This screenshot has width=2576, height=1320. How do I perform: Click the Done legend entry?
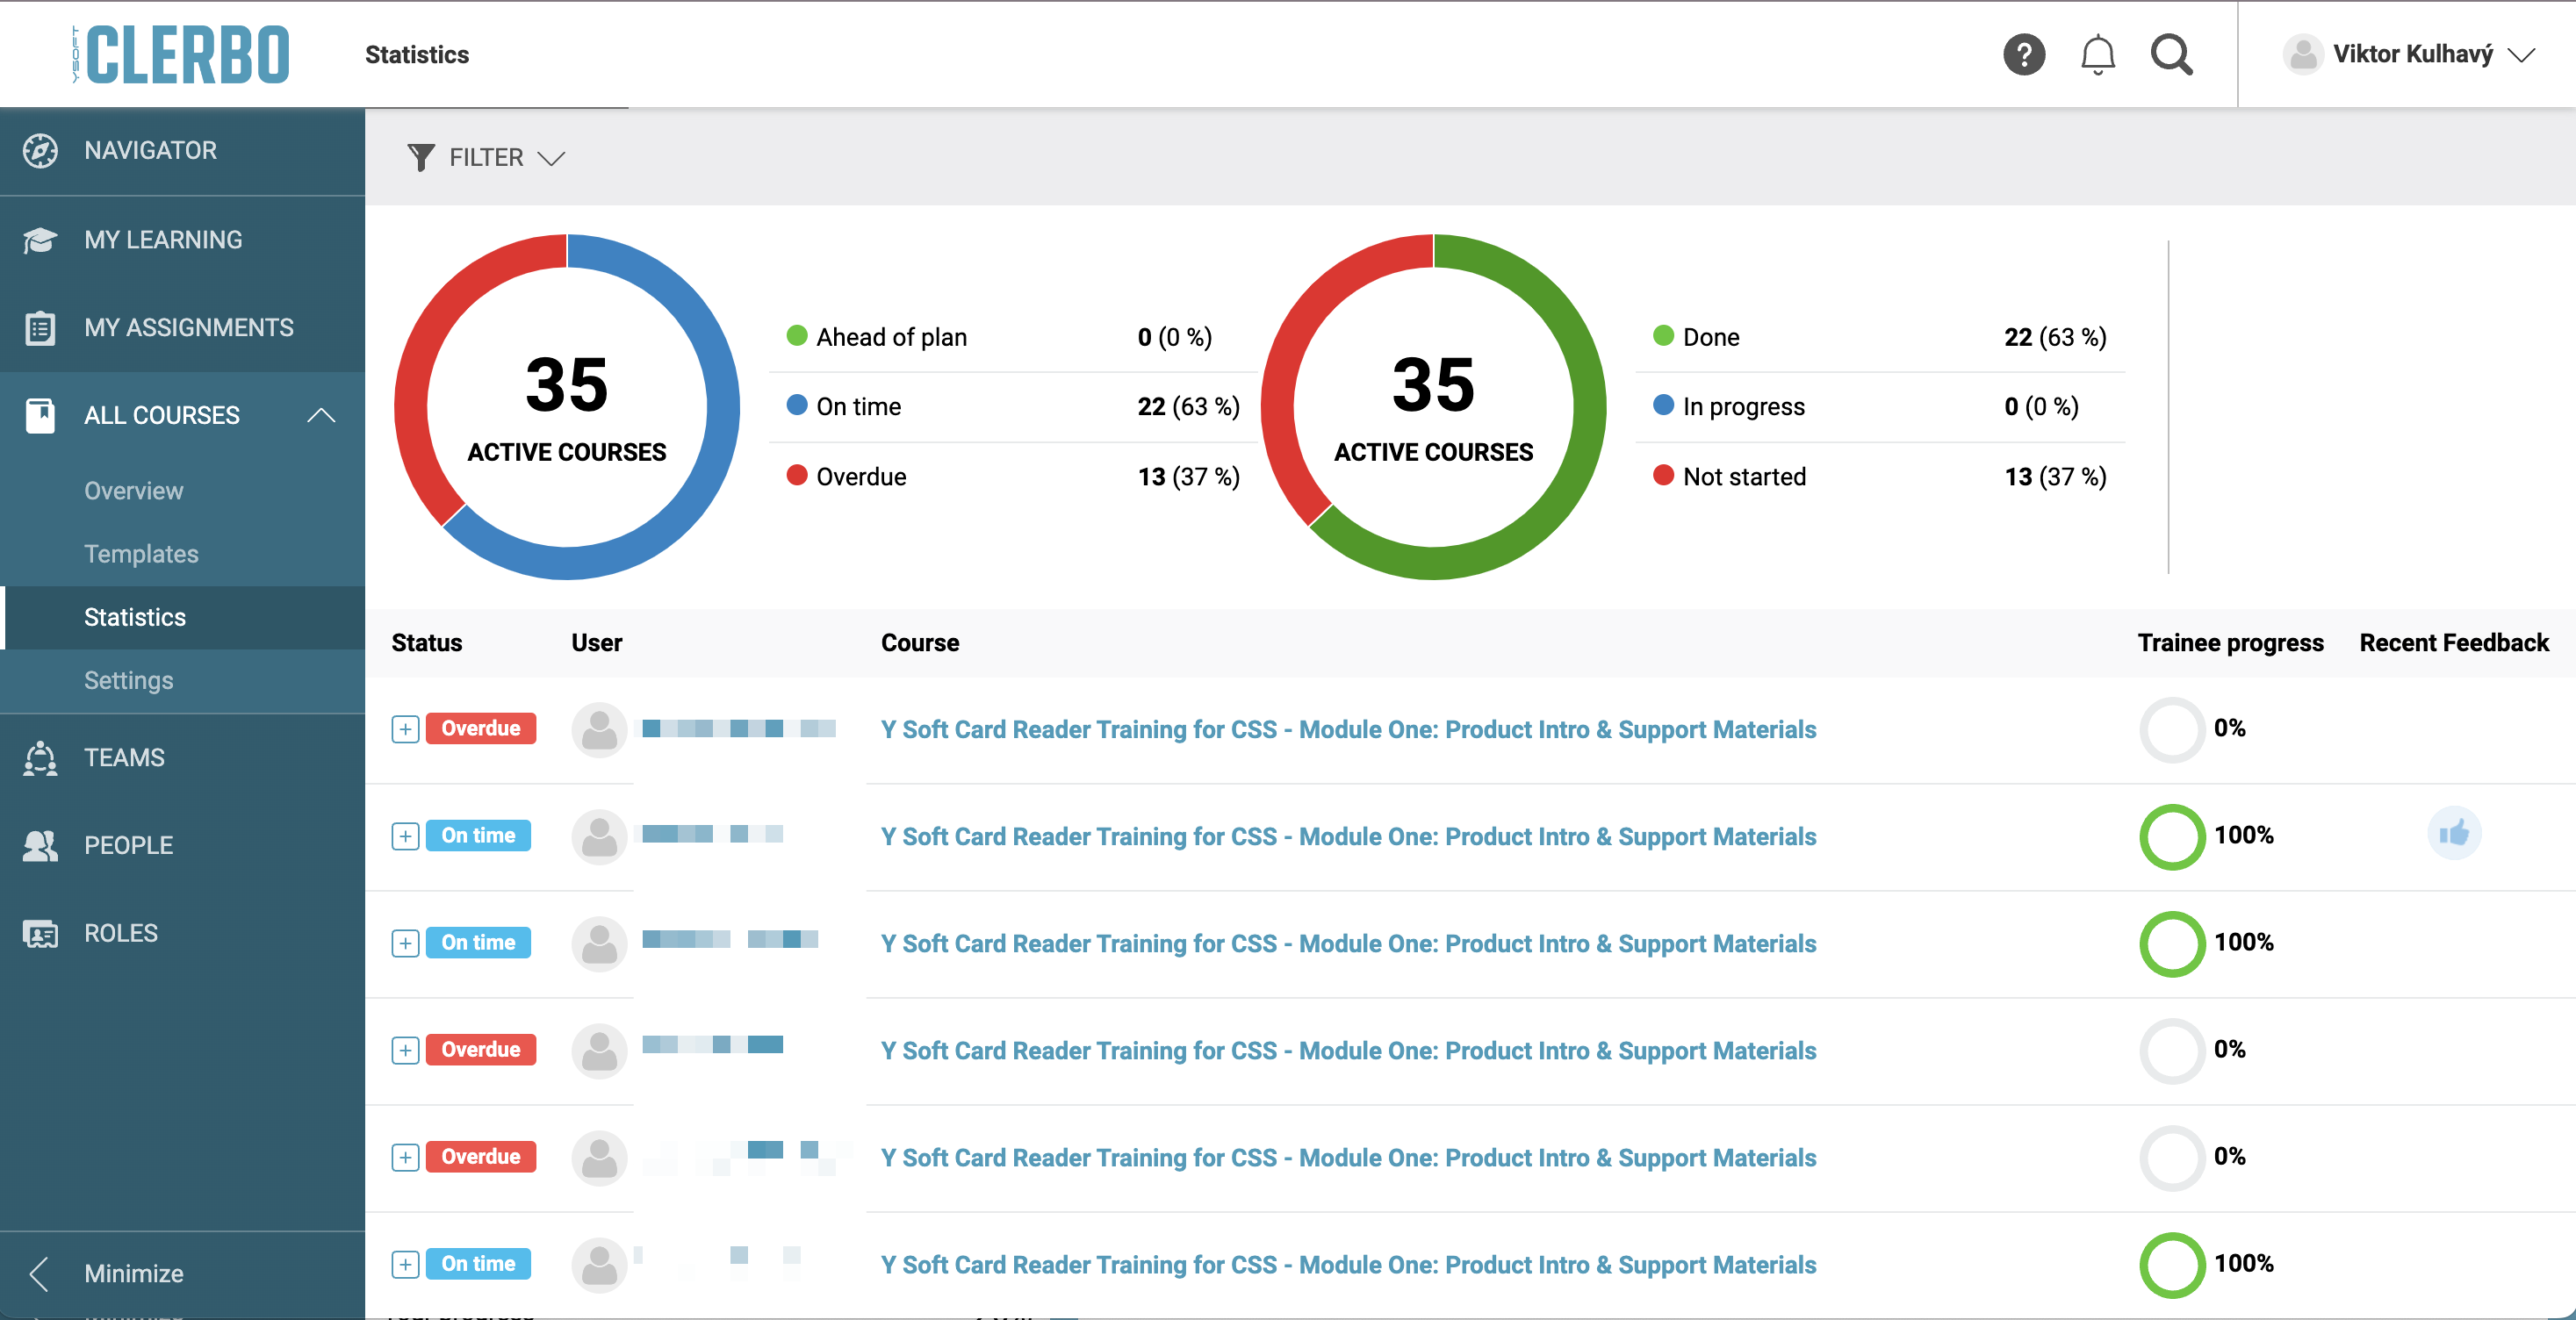pyautogui.click(x=1880, y=337)
